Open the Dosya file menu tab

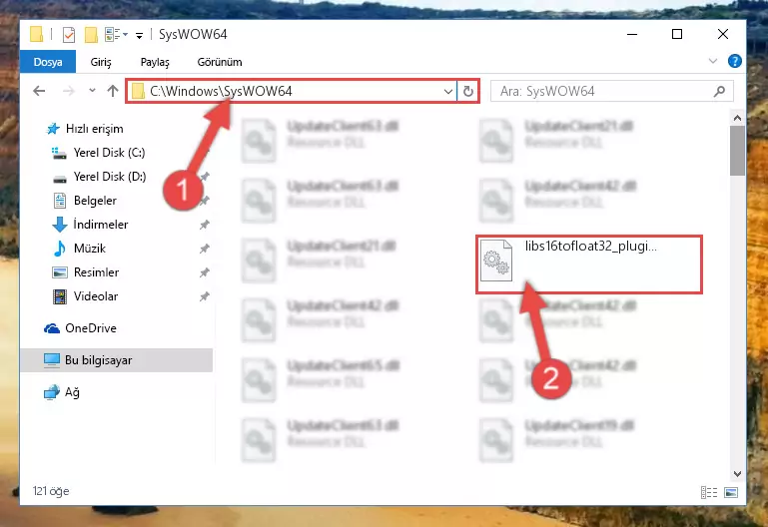coord(48,62)
